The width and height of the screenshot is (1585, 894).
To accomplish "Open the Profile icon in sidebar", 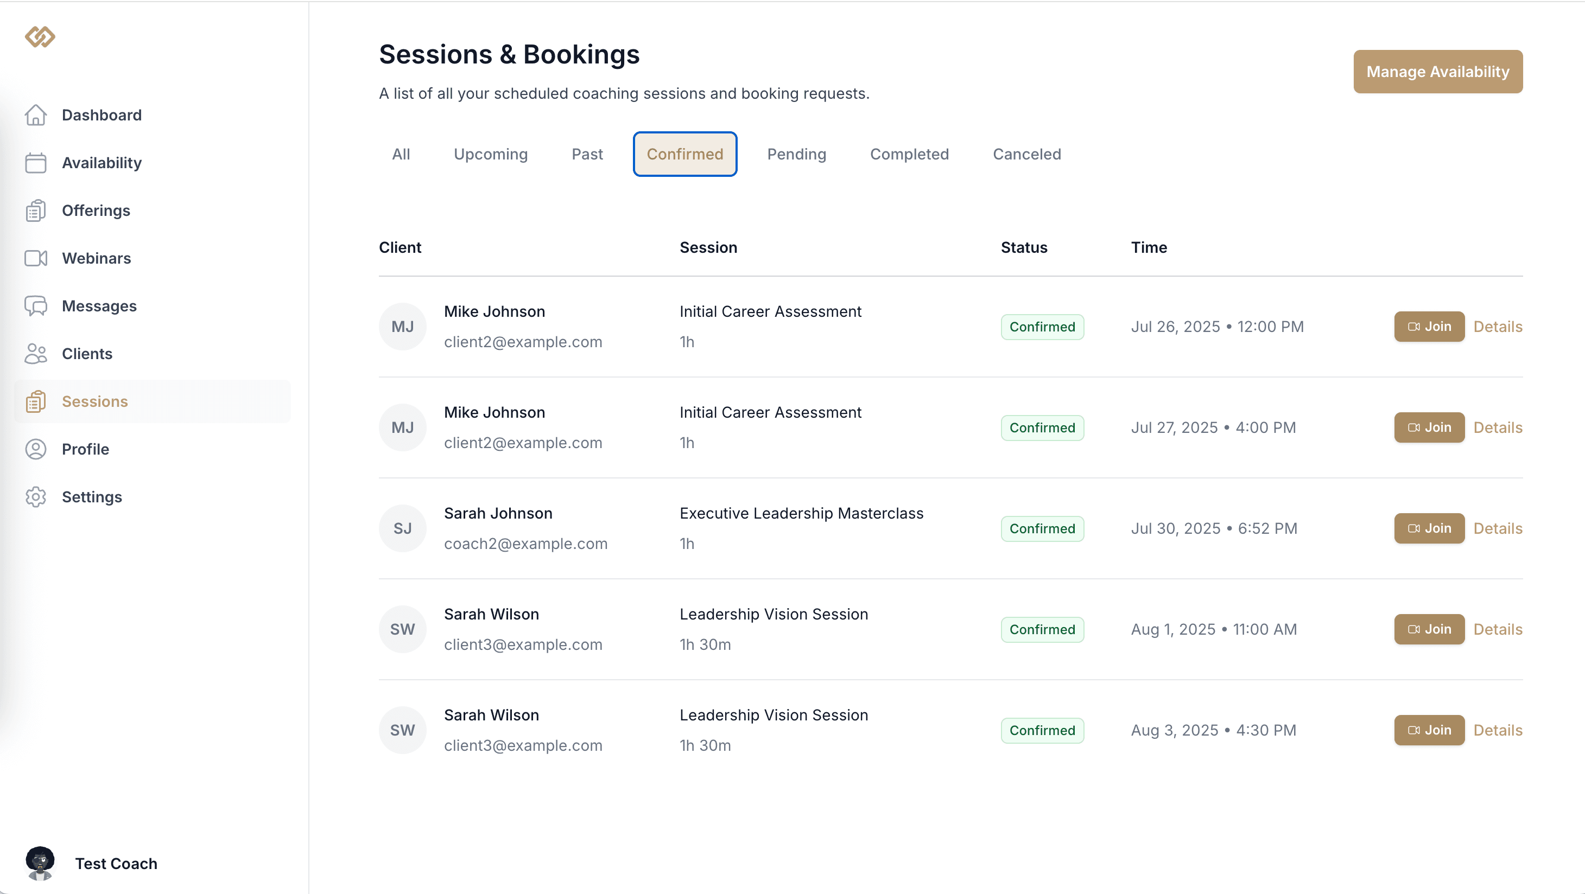I will click(36, 449).
